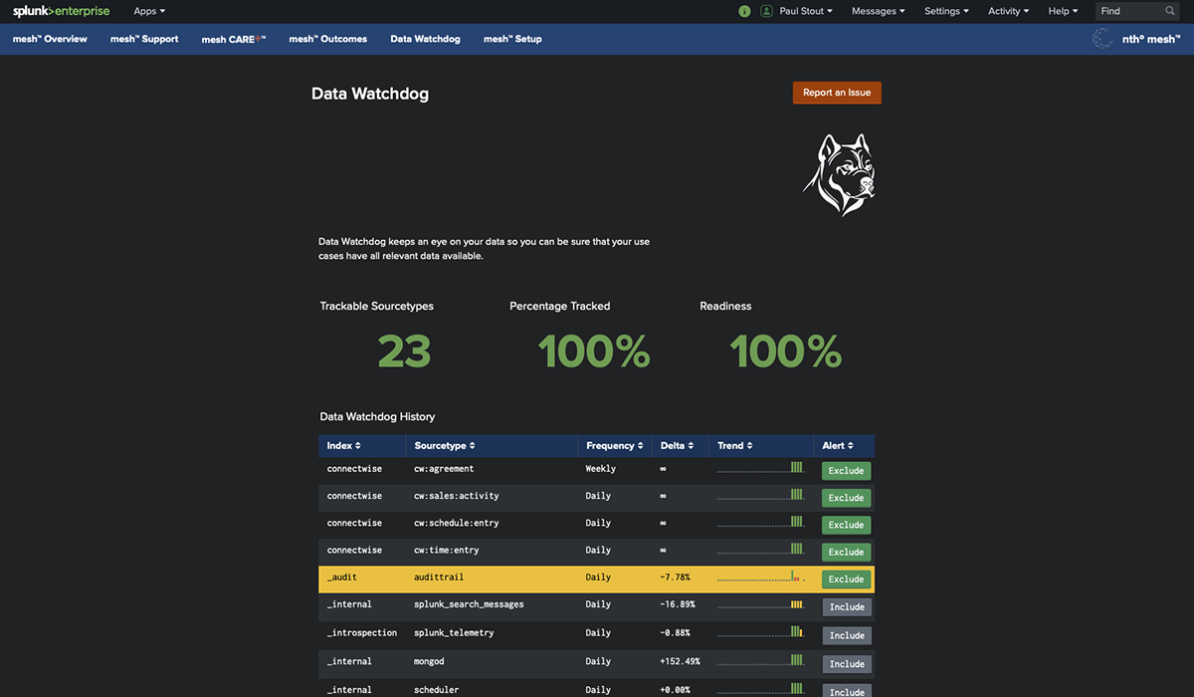Click Exclude for audittrail row
The width and height of the screenshot is (1194, 697).
click(846, 579)
